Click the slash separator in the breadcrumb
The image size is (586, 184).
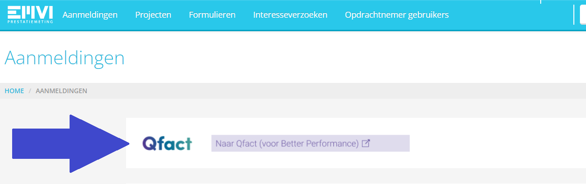(x=30, y=91)
